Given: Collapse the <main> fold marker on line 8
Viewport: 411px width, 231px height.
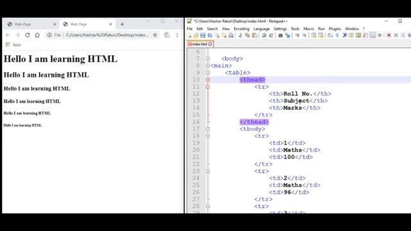Looking at the screenshot, I should pyautogui.click(x=208, y=65).
